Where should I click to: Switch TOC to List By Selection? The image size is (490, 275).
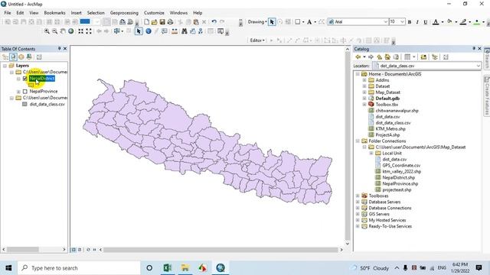click(29, 57)
